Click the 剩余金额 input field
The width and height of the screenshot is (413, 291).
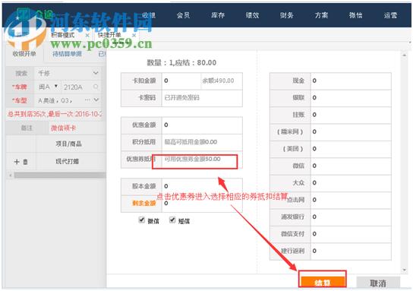202,203
